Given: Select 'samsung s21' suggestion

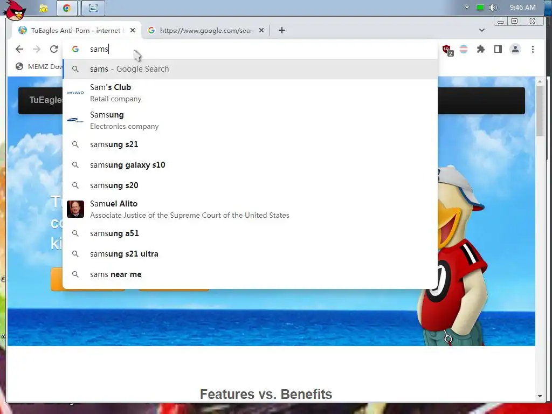Looking at the screenshot, I should pyautogui.click(x=250, y=144).
